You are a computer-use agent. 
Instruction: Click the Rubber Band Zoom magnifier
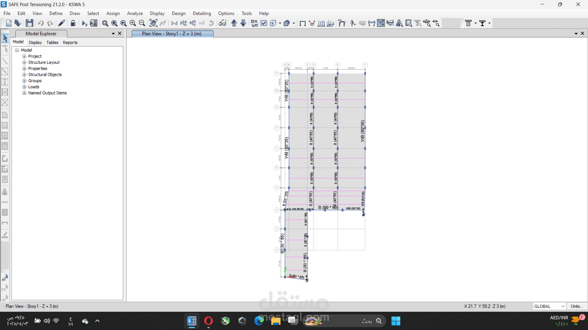tap(105, 23)
